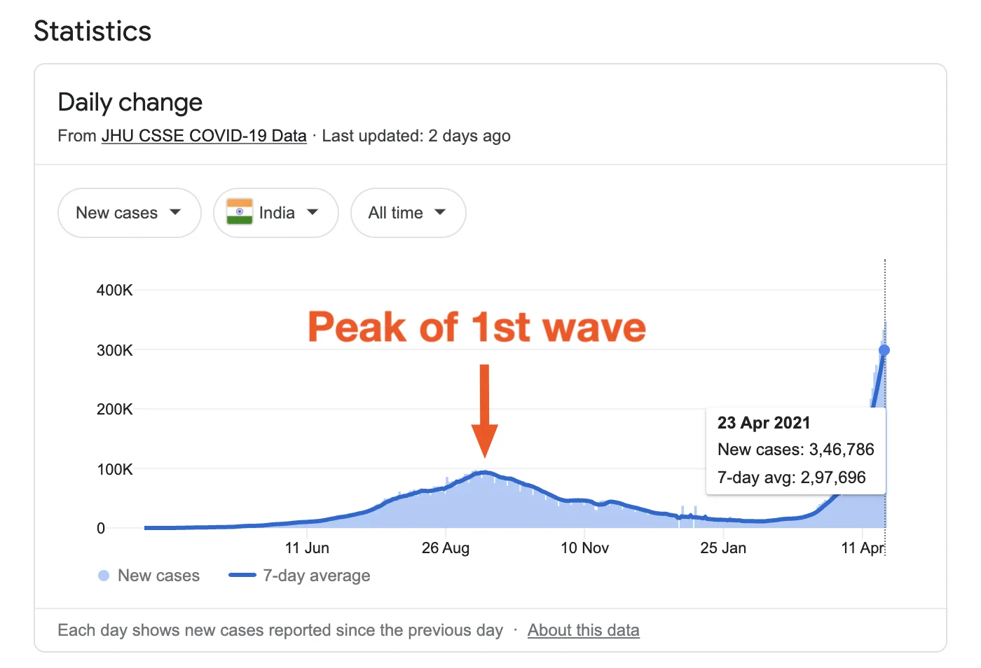Click the New cases dropdown arrow
This screenshot has width=981, height=668.
pos(175,212)
